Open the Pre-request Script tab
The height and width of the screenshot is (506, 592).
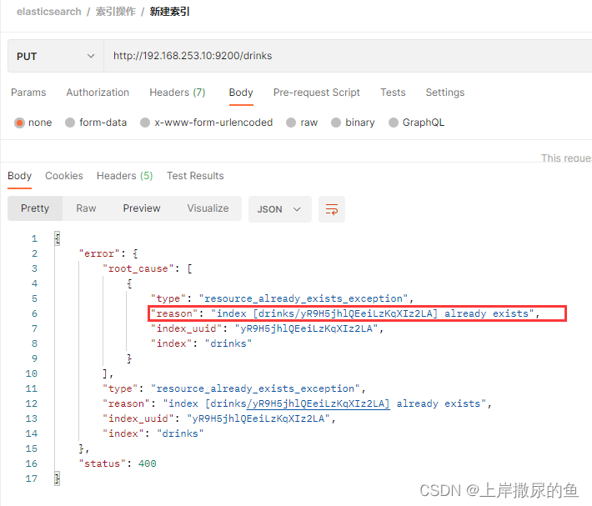316,93
